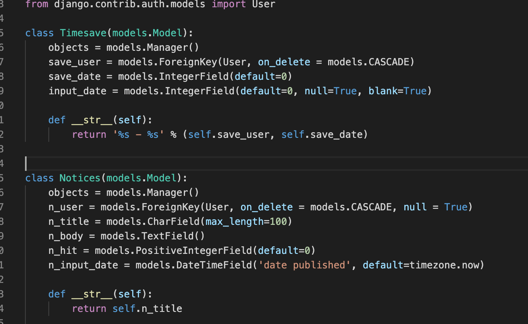Click the return self.n_title statement
Viewport: 528px width, 324px height.
click(x=127, y=308)
